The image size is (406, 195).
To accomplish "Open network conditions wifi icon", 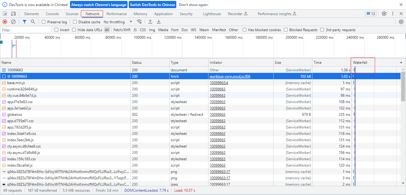I will pos(139,22).
